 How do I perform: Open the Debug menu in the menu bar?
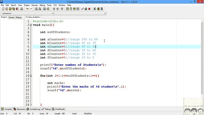42,5
